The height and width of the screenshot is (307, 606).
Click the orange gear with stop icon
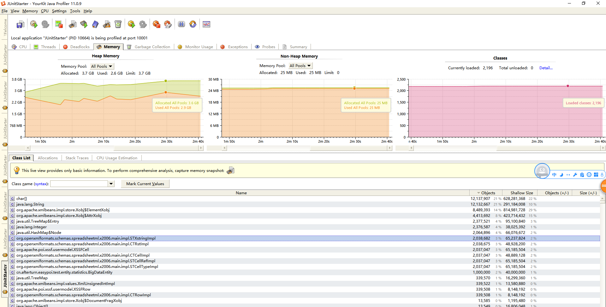point(156,24)
